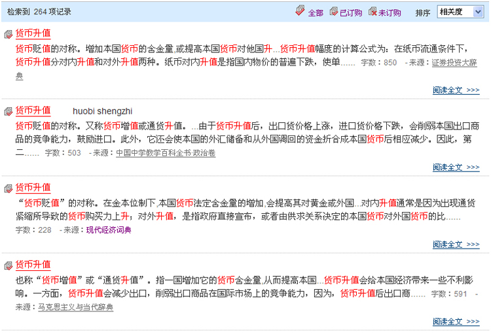Open source link 马克思主义与当代辞典
The height and width of the screenshot is (333, 491).
(75, 307)
